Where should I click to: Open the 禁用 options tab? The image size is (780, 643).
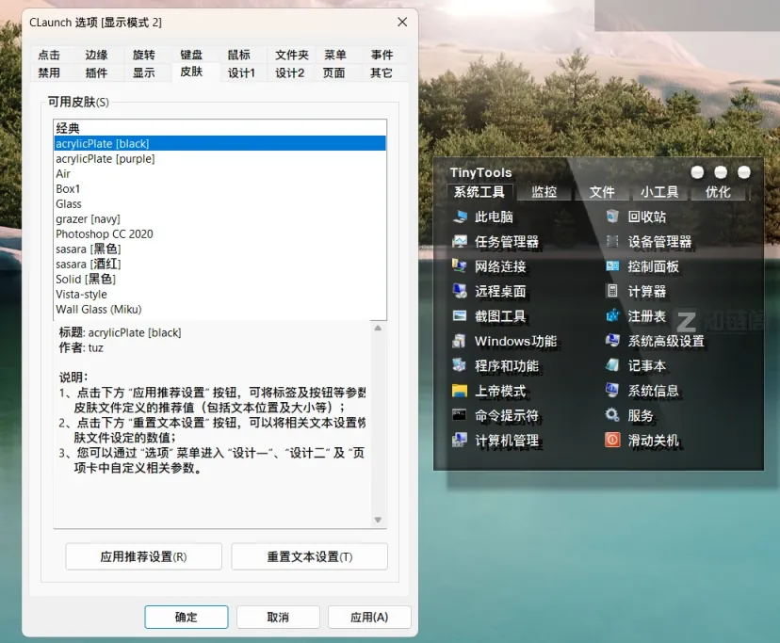pyautogui.click(x=49, y=72)
